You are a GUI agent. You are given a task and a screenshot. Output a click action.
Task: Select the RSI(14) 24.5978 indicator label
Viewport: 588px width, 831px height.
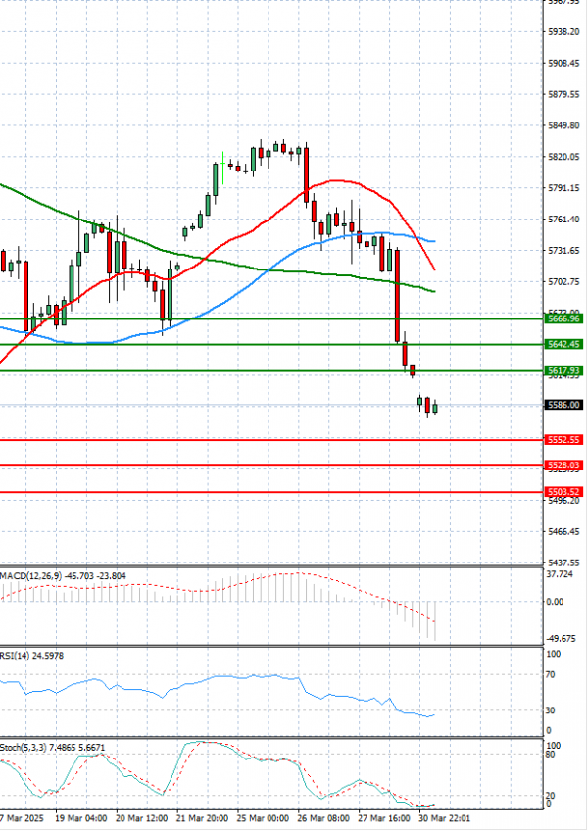[31, 656]
